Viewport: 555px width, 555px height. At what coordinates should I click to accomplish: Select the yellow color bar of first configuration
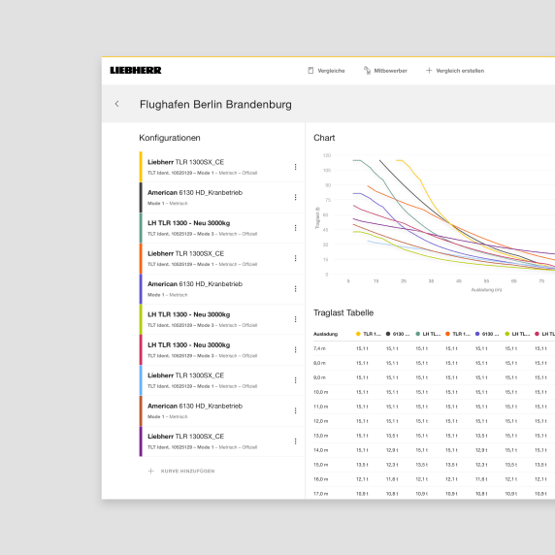click(x=141, y=167)
